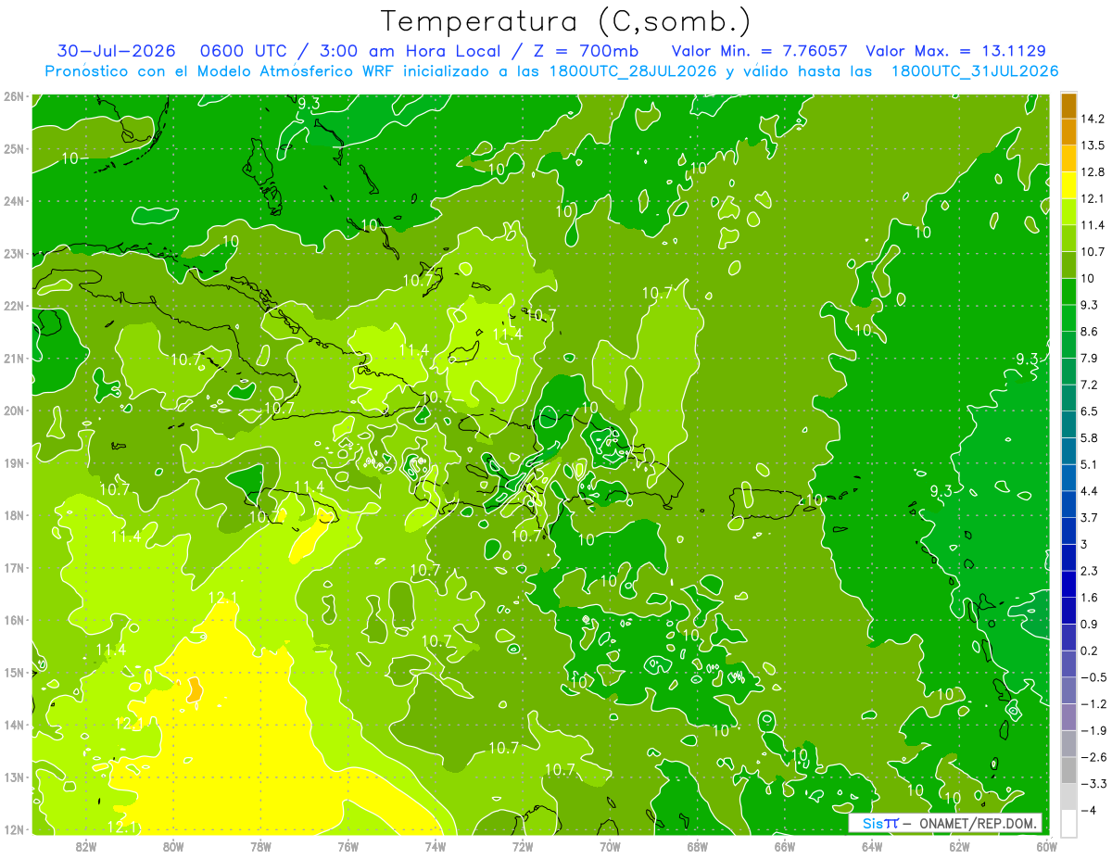Pick the color scale swatch between 13.5 and 14.2

coord(1068,133)
